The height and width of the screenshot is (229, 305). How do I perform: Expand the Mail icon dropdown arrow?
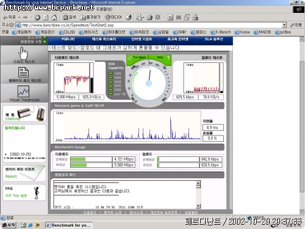point(143,18)
